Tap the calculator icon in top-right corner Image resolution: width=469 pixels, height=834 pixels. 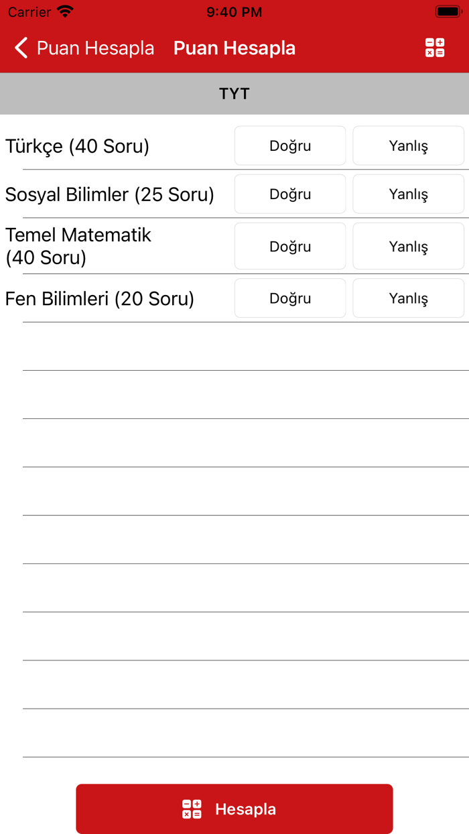coord(434,48)
